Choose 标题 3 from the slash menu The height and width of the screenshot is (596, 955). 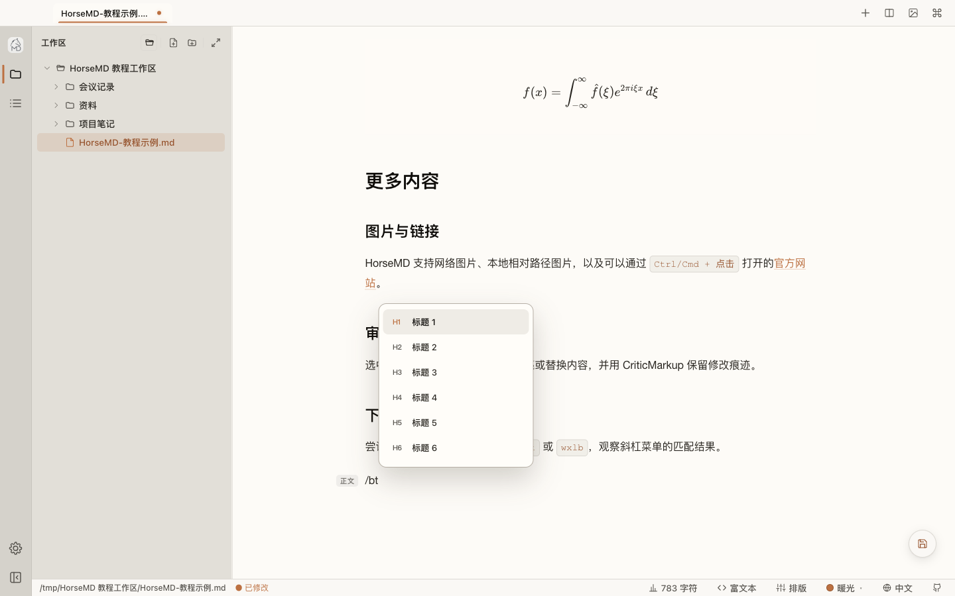456,372
